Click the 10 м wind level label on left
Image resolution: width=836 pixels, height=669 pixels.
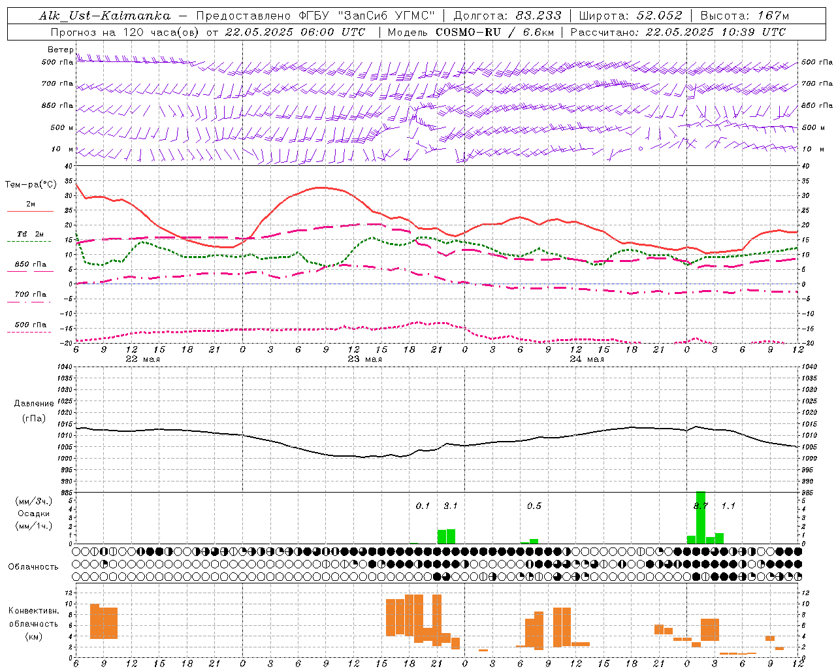pyautogui.click(x=63, y=149)
